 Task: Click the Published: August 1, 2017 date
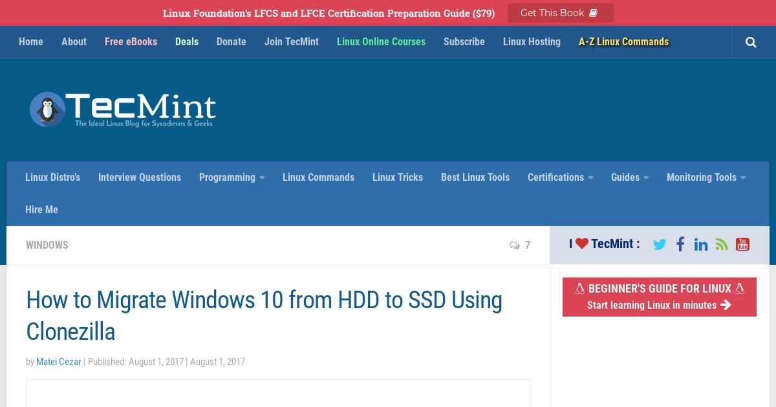136,362
